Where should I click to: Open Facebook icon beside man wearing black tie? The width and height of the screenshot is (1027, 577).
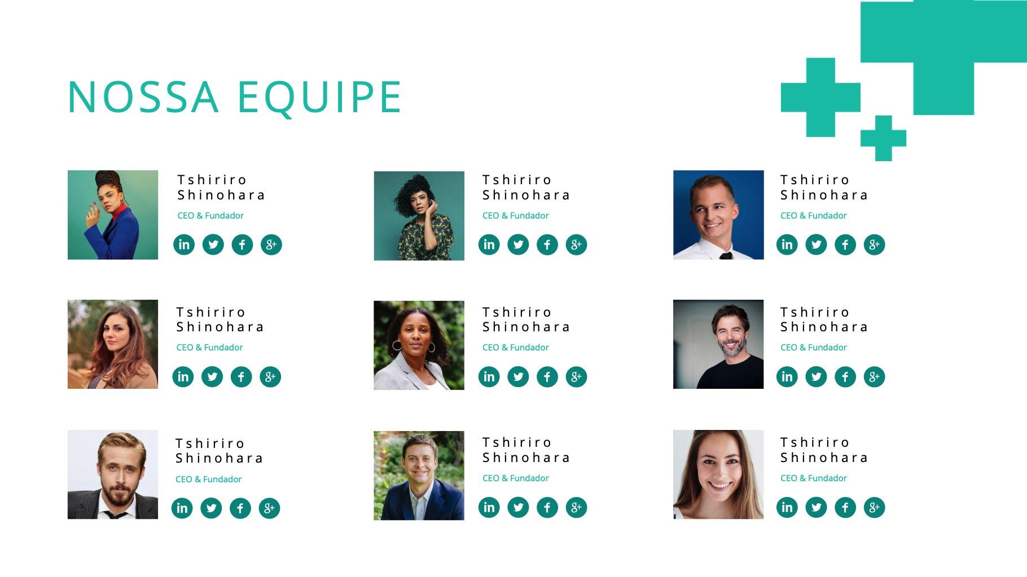845,245
